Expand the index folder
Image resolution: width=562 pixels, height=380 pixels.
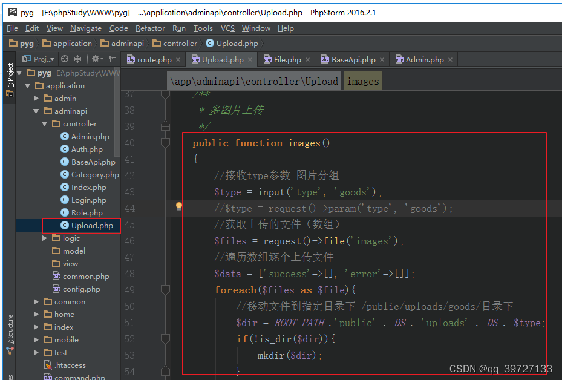[36, 327]
